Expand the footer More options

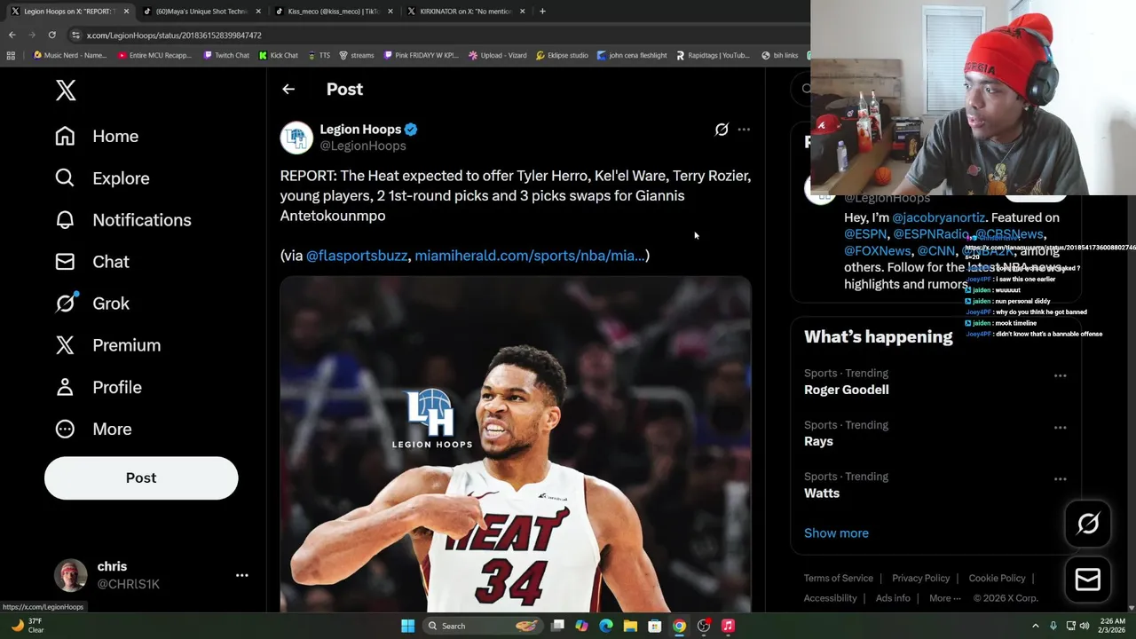944,598
